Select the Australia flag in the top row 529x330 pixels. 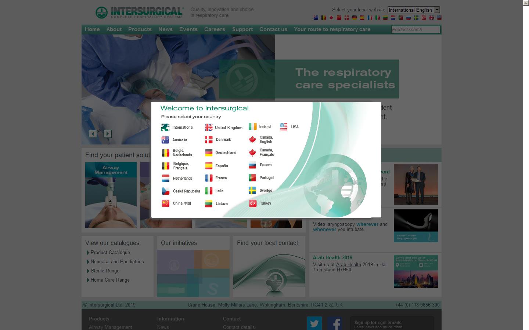coord(166,140)
